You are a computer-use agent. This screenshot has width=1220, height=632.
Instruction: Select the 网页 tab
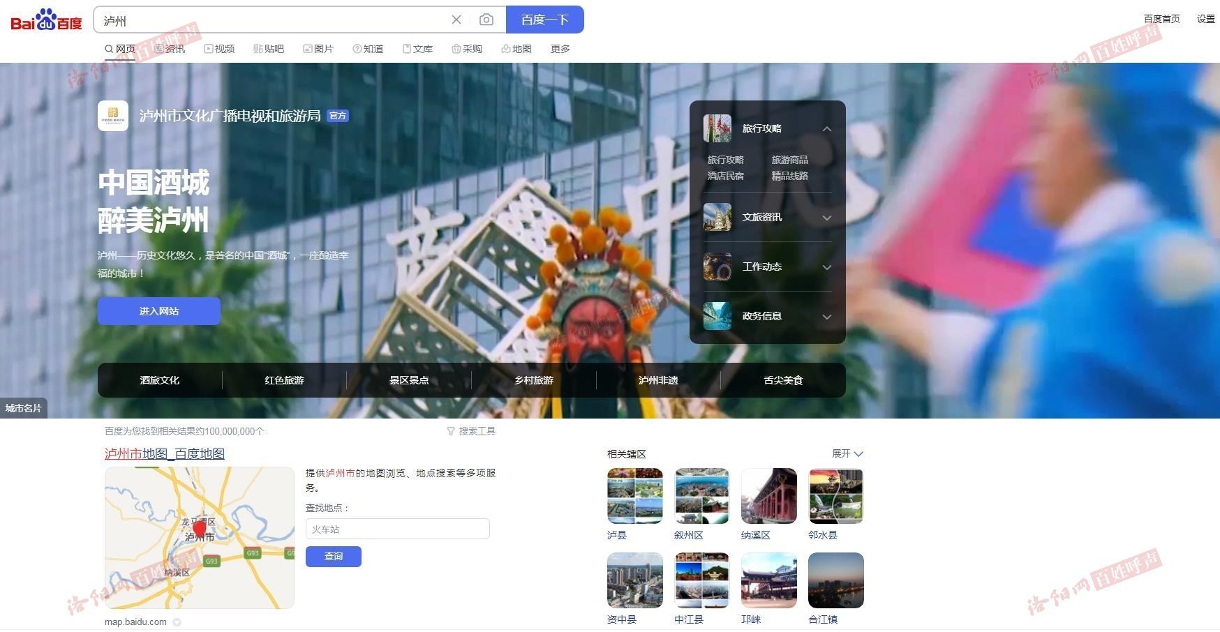[120, 49]
